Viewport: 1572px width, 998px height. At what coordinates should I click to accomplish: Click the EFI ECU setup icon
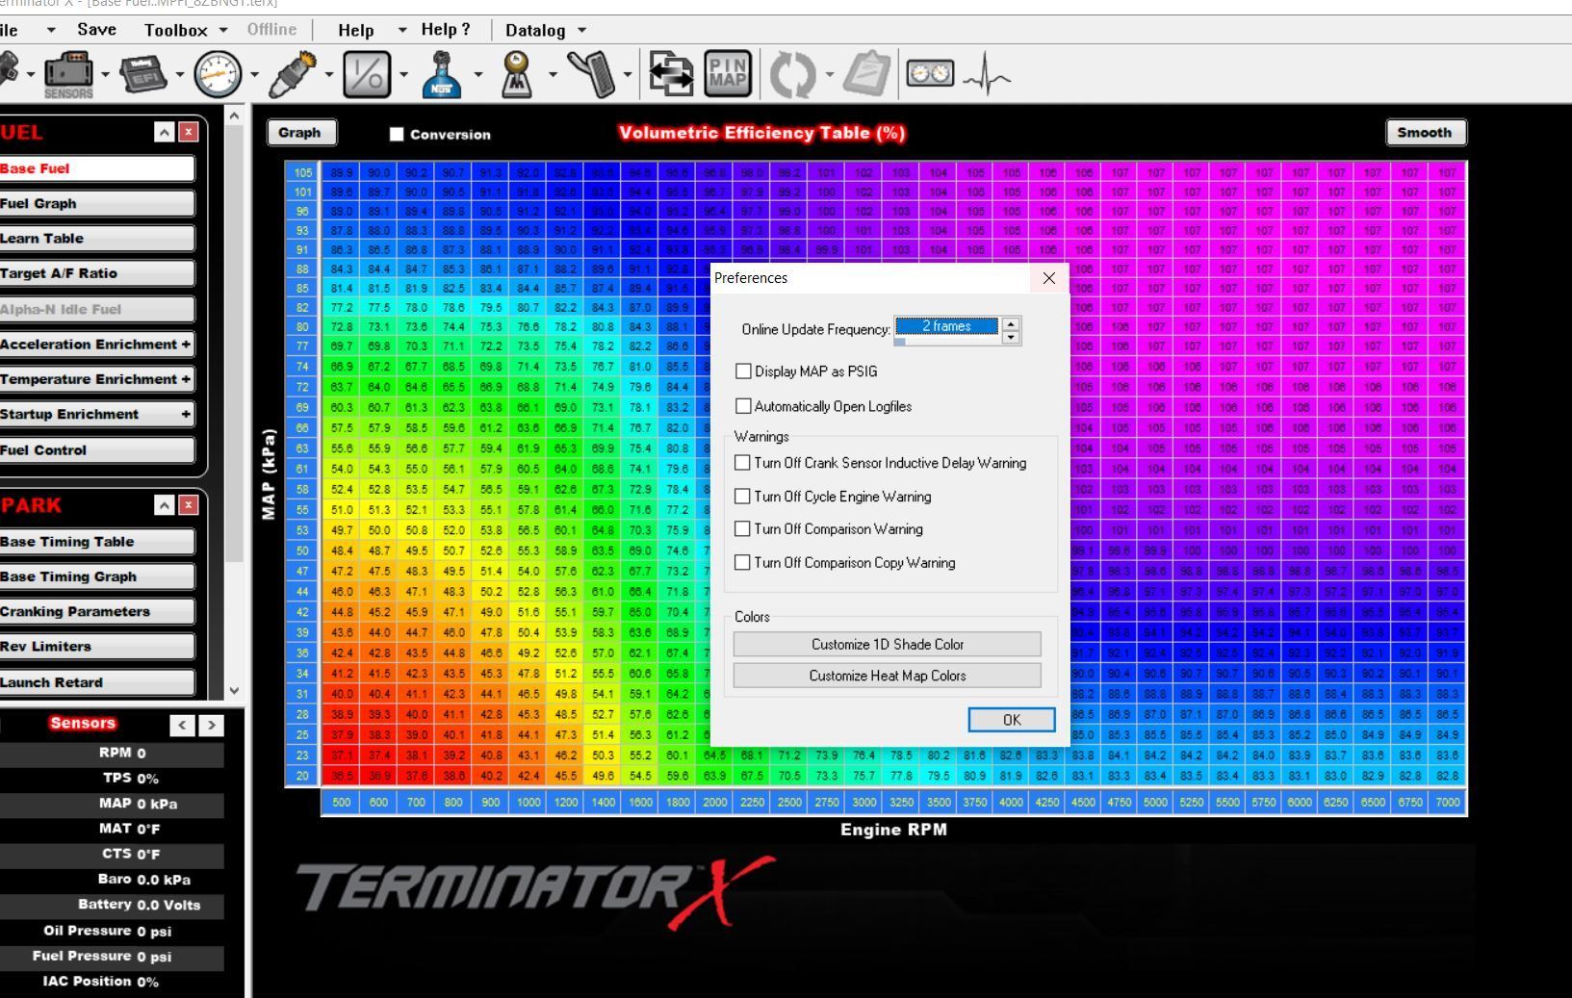coord(144,72)
